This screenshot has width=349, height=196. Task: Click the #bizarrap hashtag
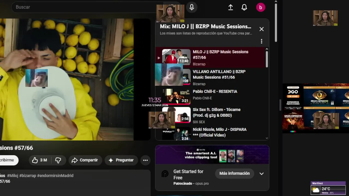[28, 176]
